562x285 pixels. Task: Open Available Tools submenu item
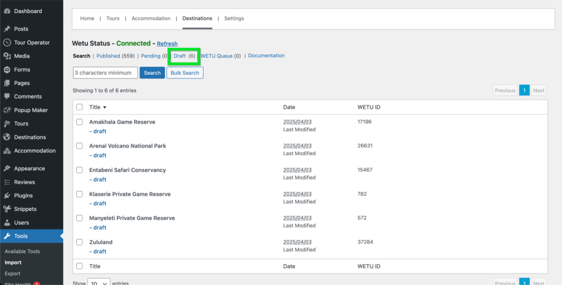click(22, 252)
